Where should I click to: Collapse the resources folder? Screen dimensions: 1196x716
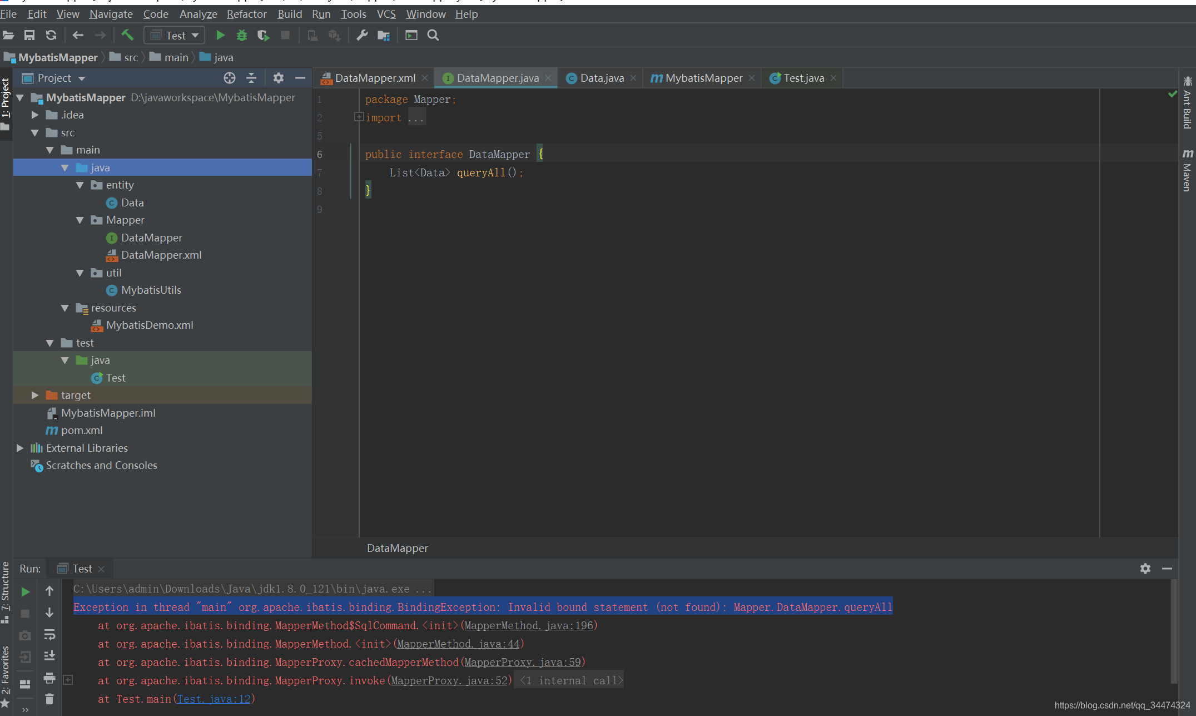tap(65, 308)
